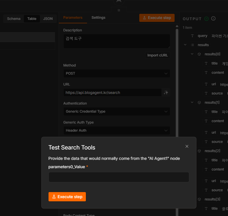
Task: Switch to the Schema view tab
Action: [14, 19]
